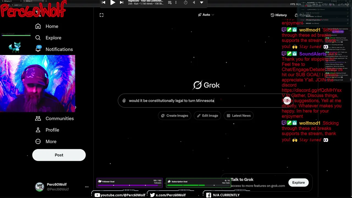This screenshot has height=198, width=352.
Task: Reload the page with browser refresh
Action: click(x=9, y=5)
